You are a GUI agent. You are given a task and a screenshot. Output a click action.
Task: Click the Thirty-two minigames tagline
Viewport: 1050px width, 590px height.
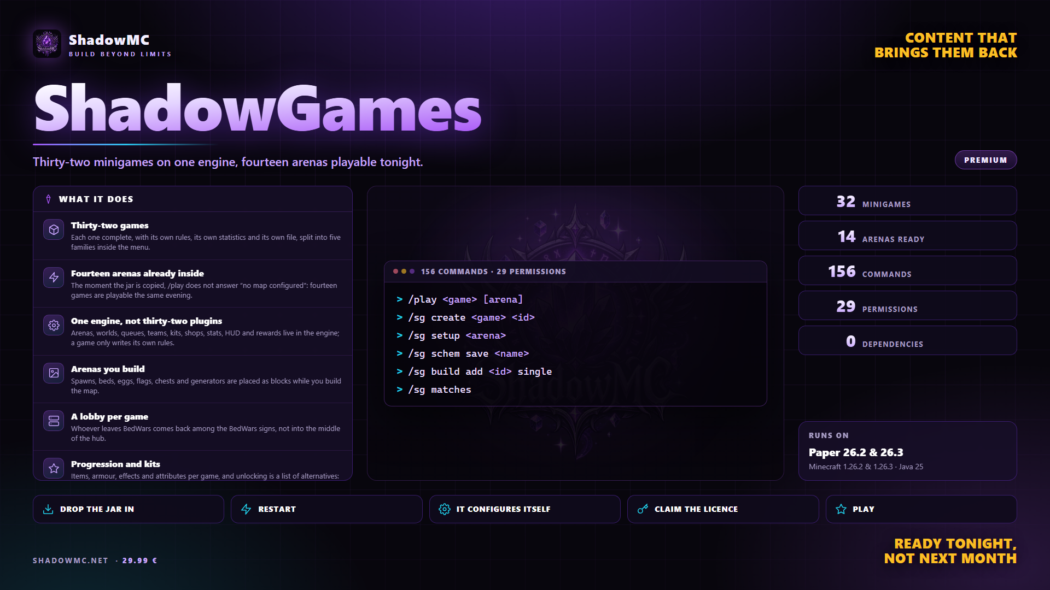227,162
